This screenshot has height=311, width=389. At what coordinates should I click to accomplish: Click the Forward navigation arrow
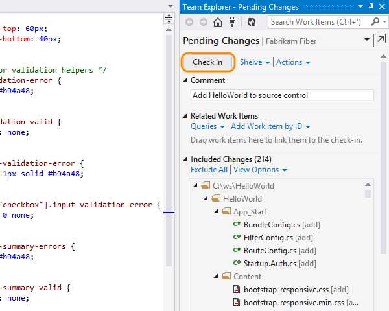coord(202,22)
